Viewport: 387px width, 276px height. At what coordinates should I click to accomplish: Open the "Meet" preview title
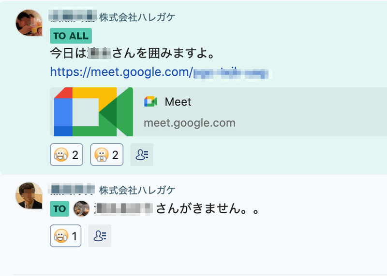(178, 102)
